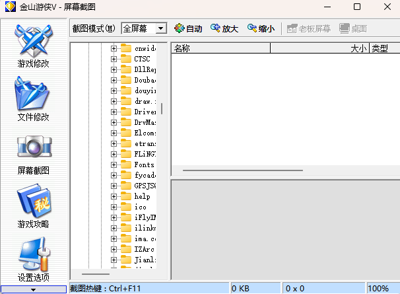Select the 屏幕截图 screenshot camera icon

pos(33,151)
